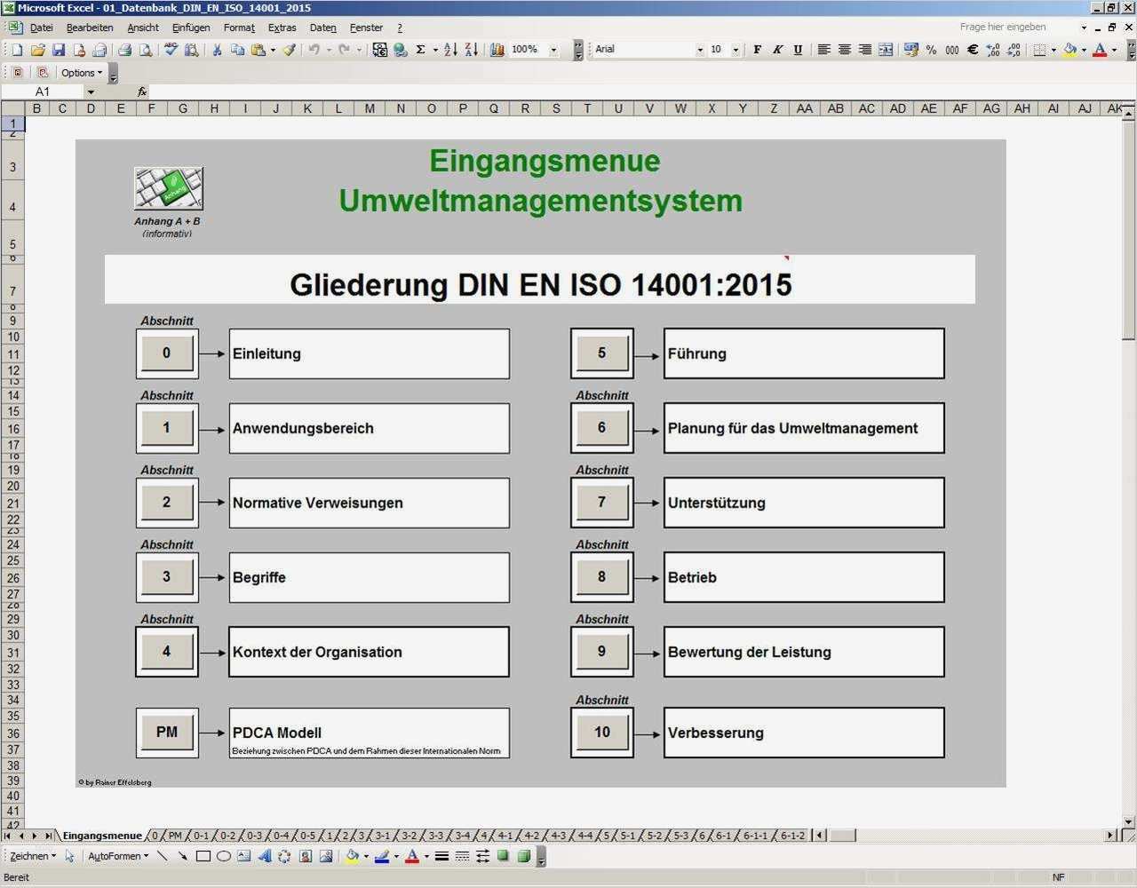Toggle italic formatting
1137x888 pixels.
[776, 49]
